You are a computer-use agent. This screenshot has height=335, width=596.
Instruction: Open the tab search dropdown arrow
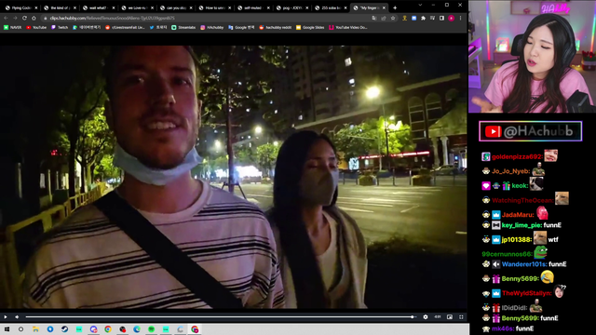(420, 5)
